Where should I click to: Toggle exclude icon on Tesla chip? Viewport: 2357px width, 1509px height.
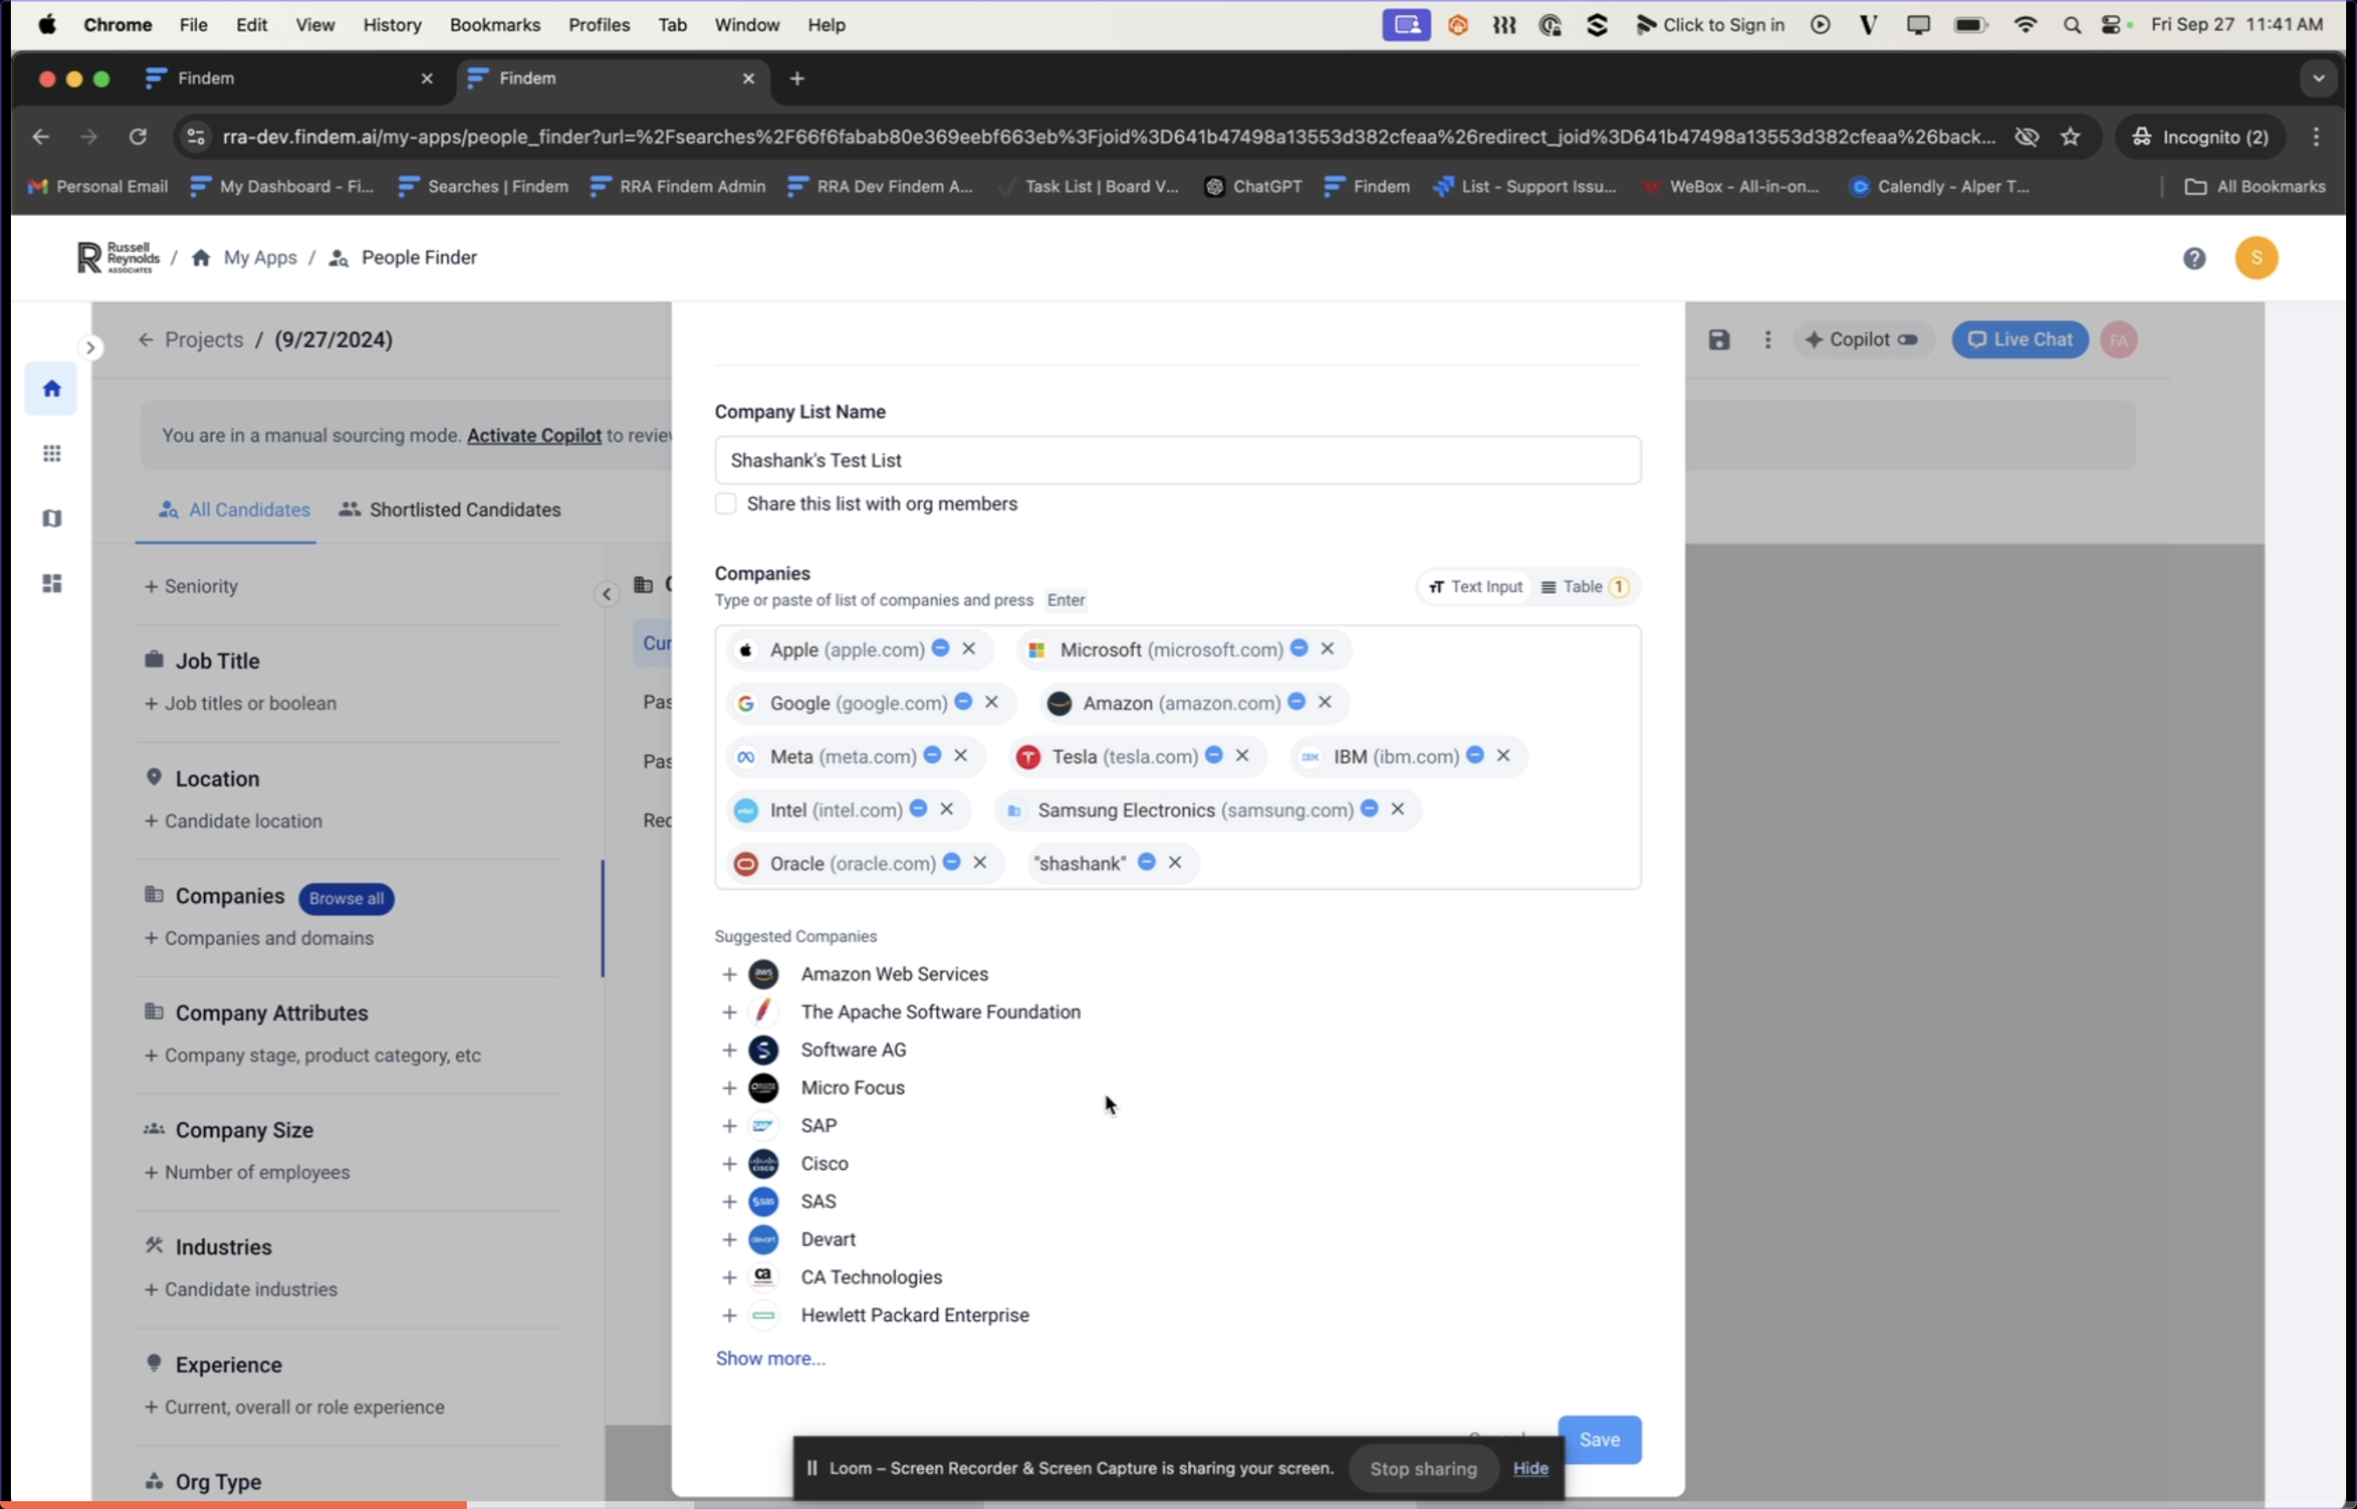pos(1213,754)
